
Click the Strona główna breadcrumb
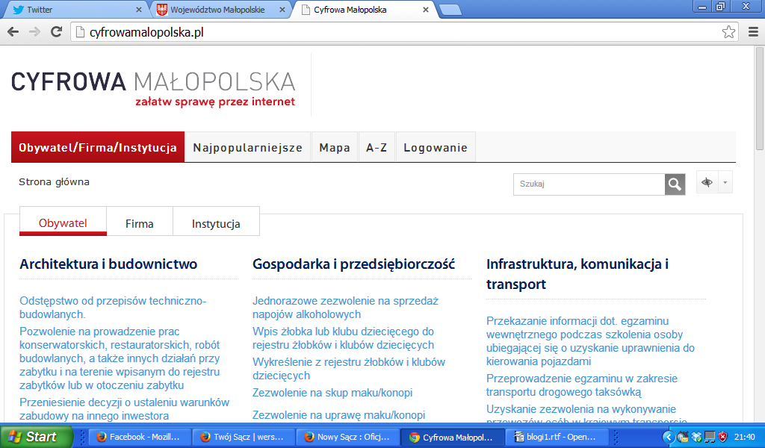coord(54,182)
